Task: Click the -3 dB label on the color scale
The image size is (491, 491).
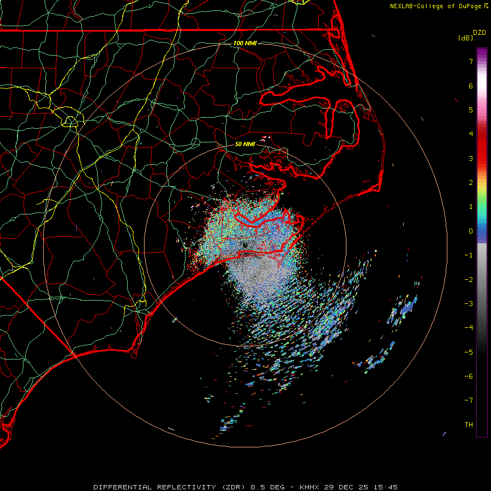Action: [x=469, y=304]
